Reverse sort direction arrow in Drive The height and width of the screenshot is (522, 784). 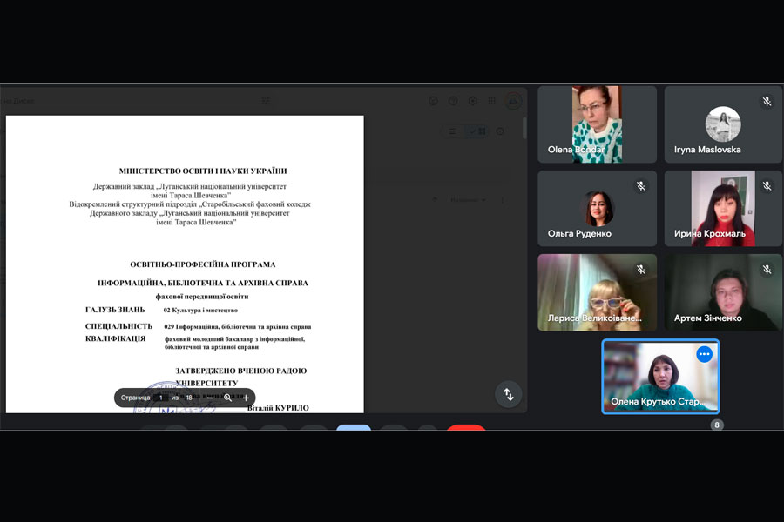coord(435,200)
